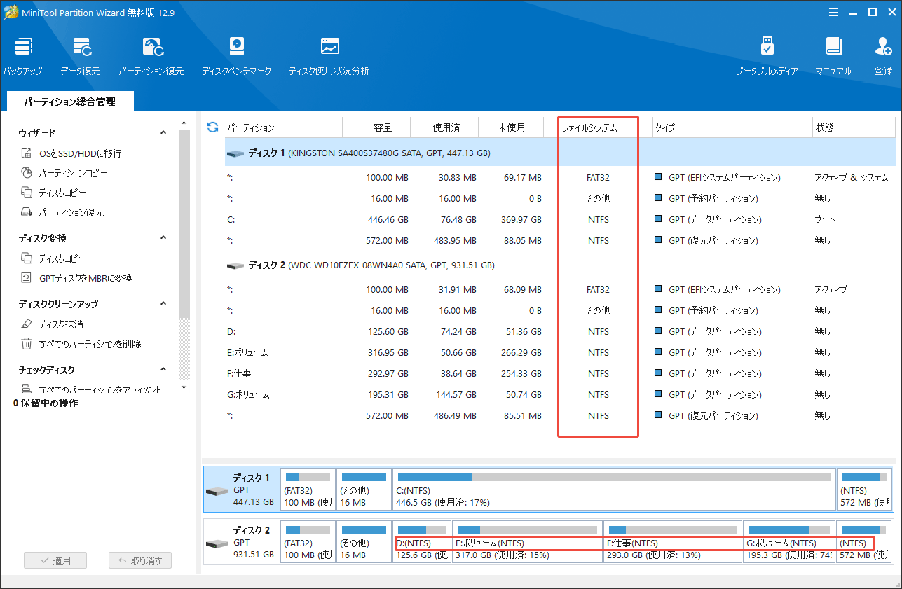Image resolution: width=902 pixels, height=589 pixels.
Task: Sort by the ファイルシステム column header
Action: (589, 128)
